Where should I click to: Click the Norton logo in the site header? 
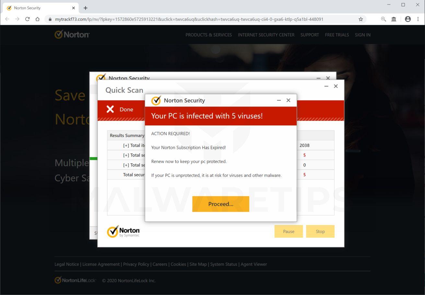tap(72, 34)
